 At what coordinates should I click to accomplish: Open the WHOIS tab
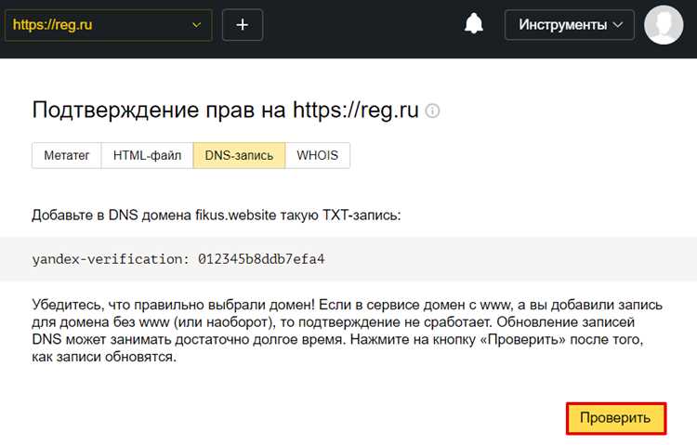pos(318,155)
